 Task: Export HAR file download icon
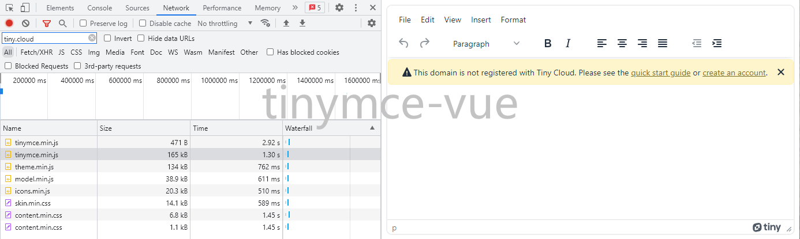coord(302,23)
